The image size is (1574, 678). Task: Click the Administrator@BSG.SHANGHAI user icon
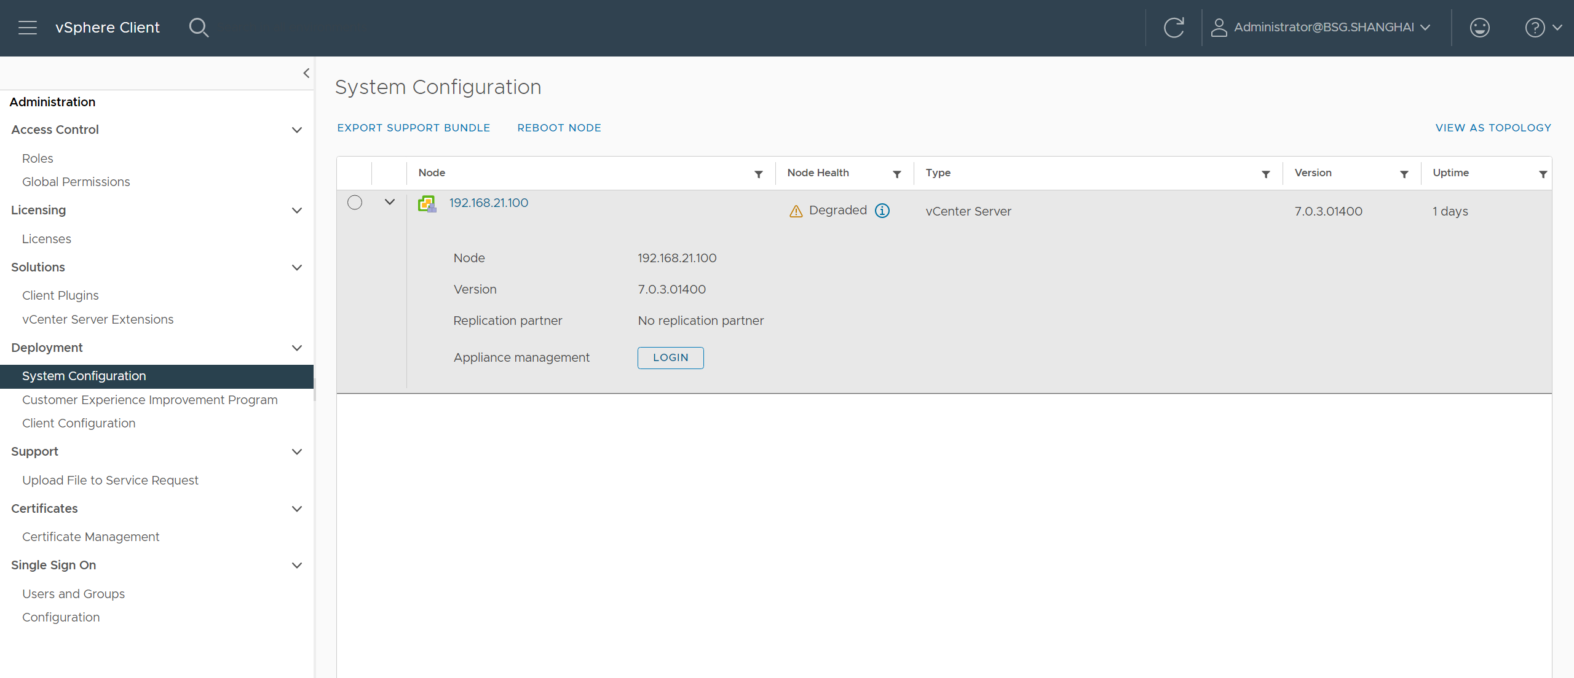1219,26
